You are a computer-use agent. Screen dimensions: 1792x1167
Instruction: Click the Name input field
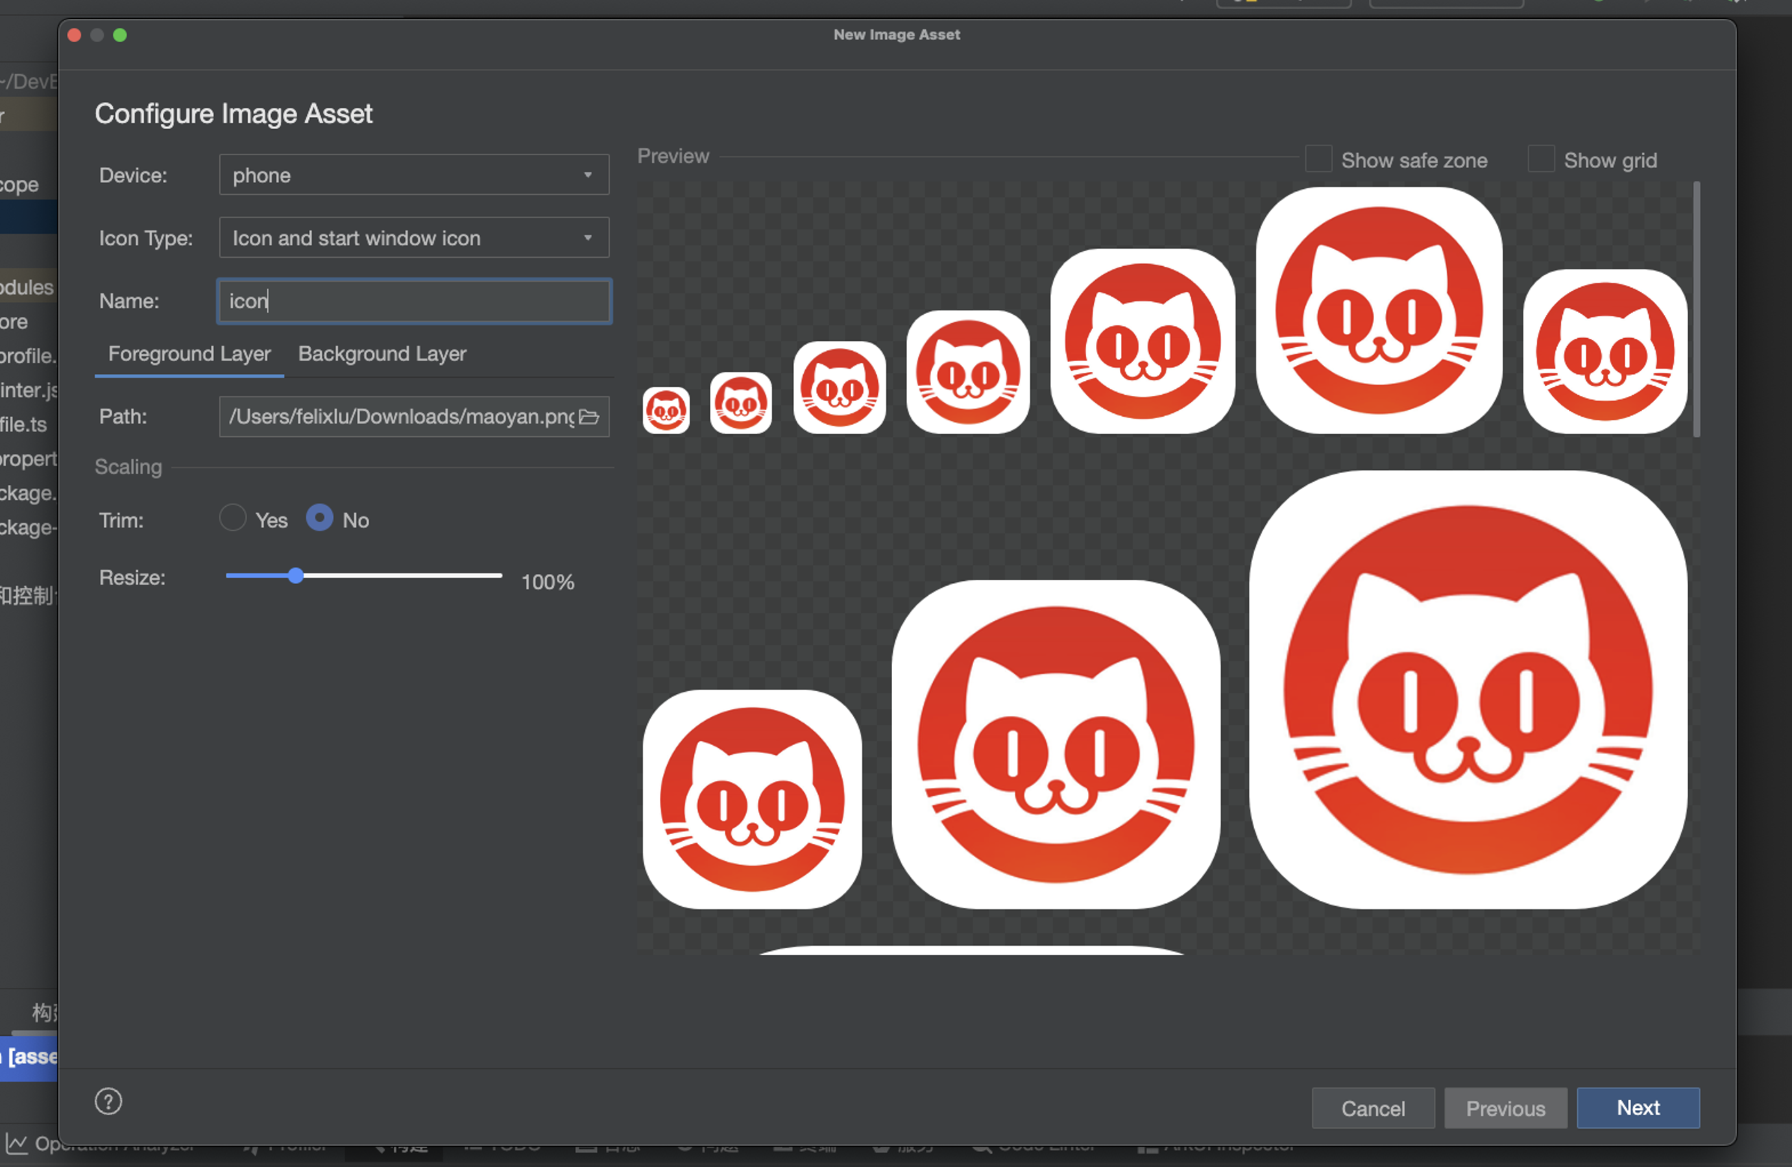tap(413, 301)
